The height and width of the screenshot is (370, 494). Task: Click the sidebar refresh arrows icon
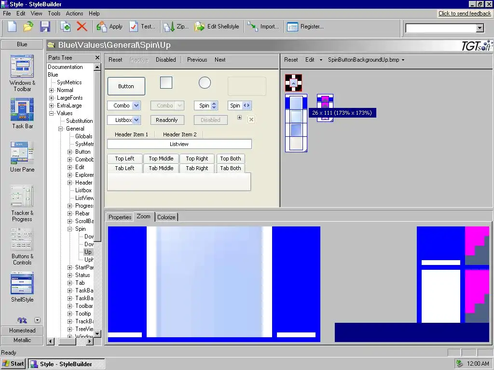(x=22, y=320)
